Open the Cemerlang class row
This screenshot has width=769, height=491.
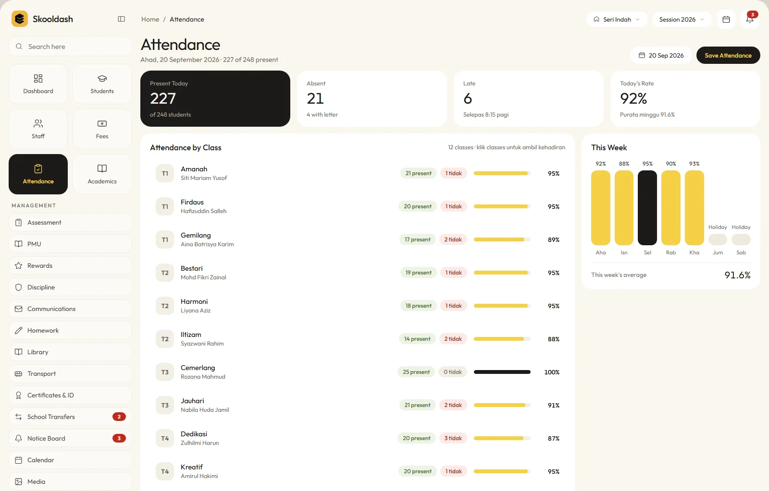click(358, 372)
